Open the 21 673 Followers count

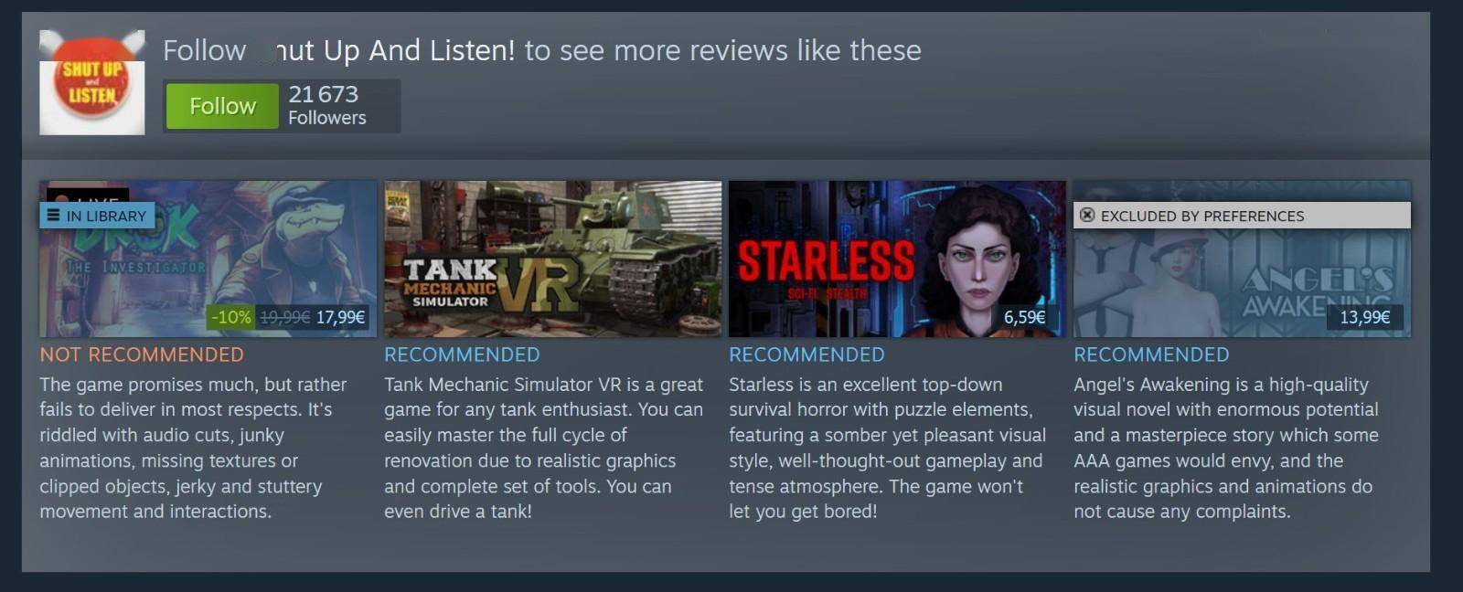point(326,105)
